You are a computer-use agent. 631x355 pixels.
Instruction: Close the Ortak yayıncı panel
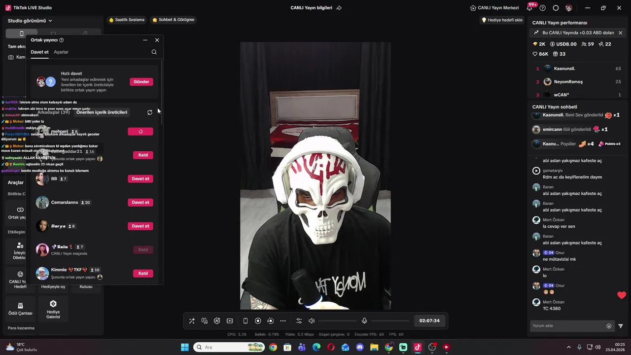tap(157, 40)
